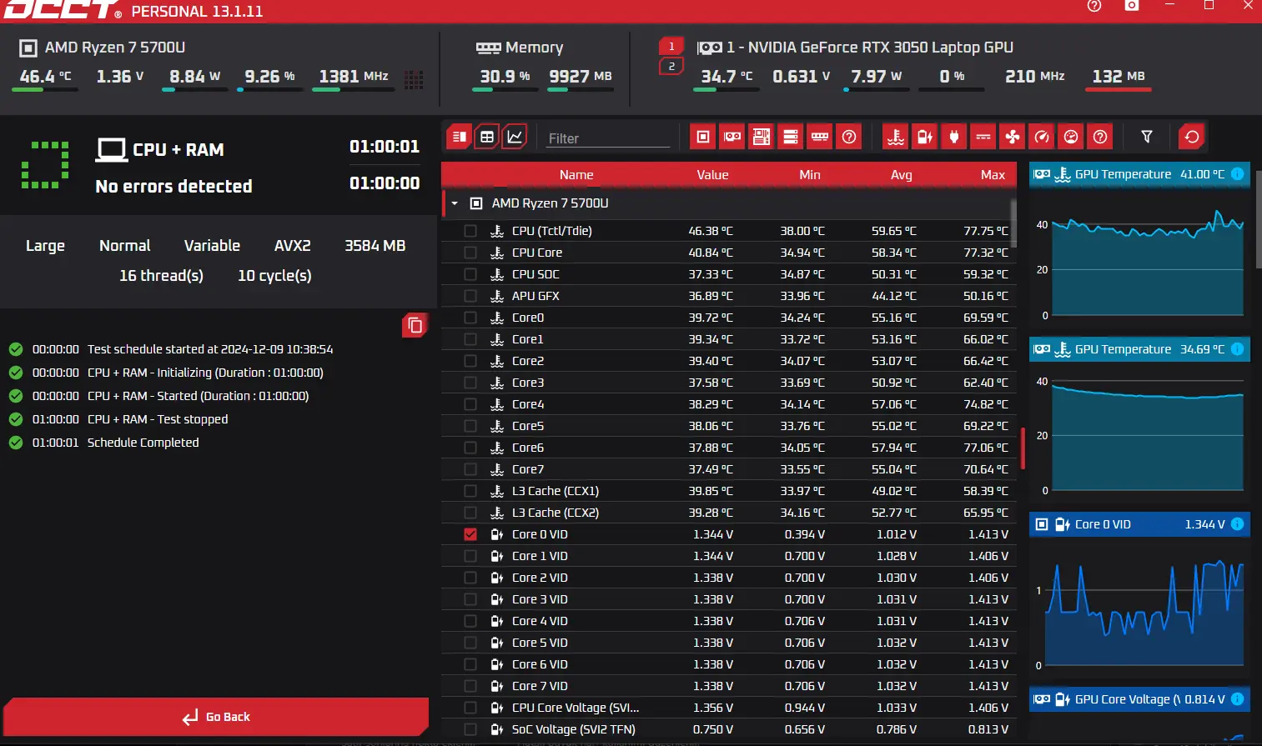
Task: Open the help icon in title bar
Action: [x=1094, y=6]
